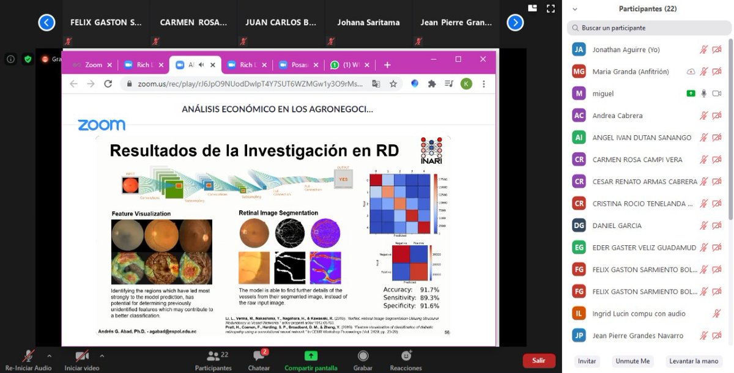Select miguel participant row
Screen dimensions: 734x373
[x=647, y=94]
